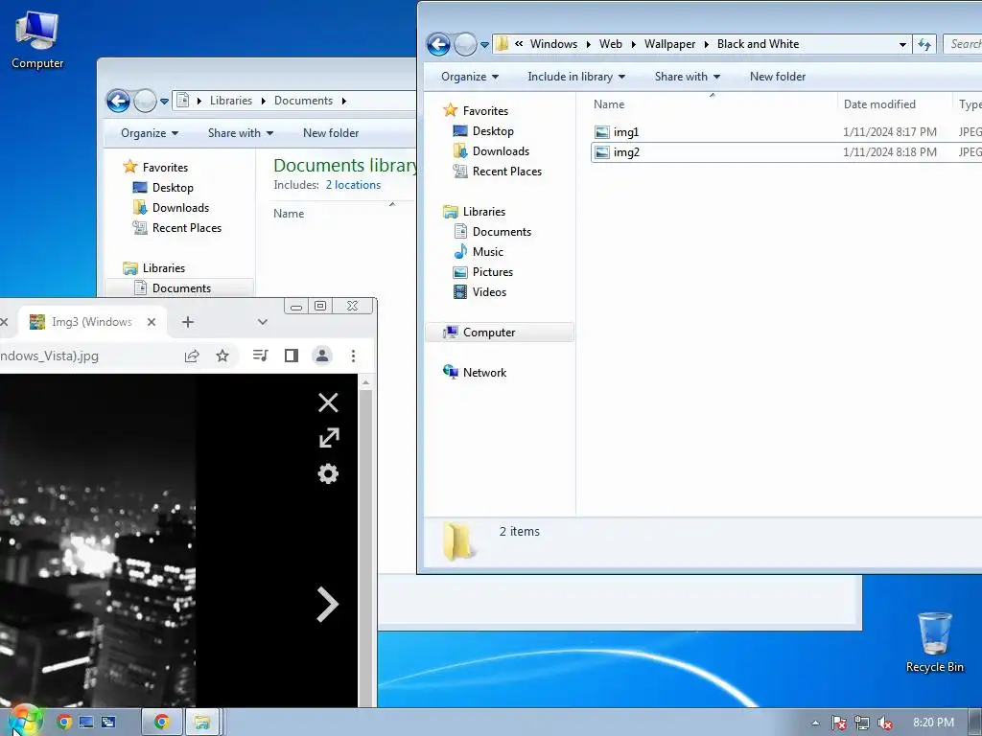Click New folder in Documents library window
Image resolution: width=982 pixels, height=736 pixels.
[x=331, y=132]
